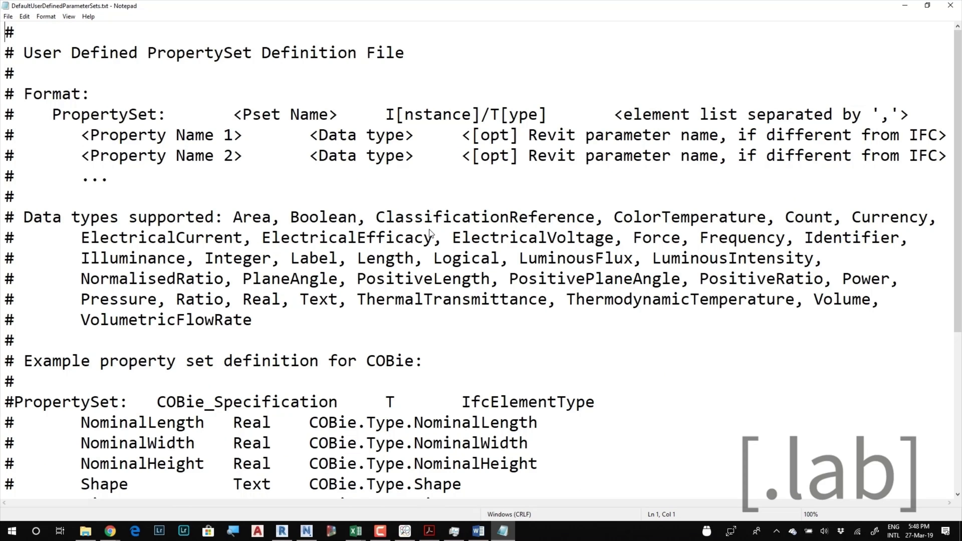
Task: Click the volume speaker tray icon
Action: [824, 531]
